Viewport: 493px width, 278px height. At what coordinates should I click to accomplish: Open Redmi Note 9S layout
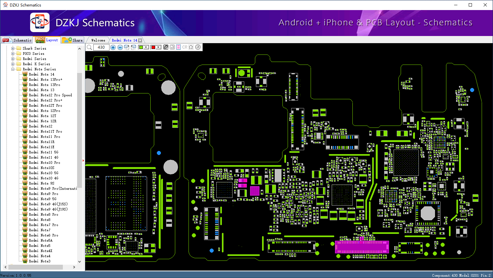pyautogui.click(x=41, y=183)
